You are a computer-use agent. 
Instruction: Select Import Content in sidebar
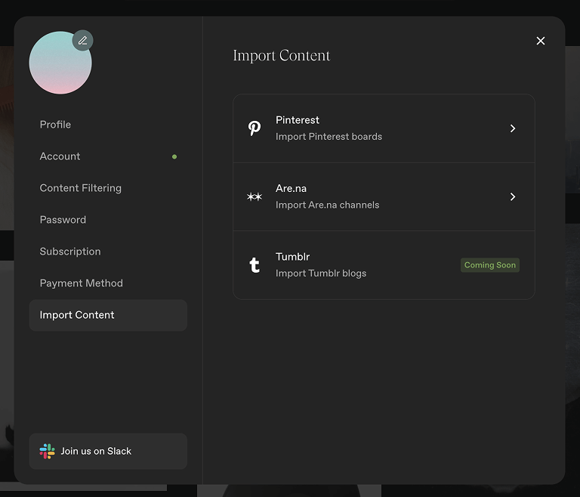click(x=77, y=315)
